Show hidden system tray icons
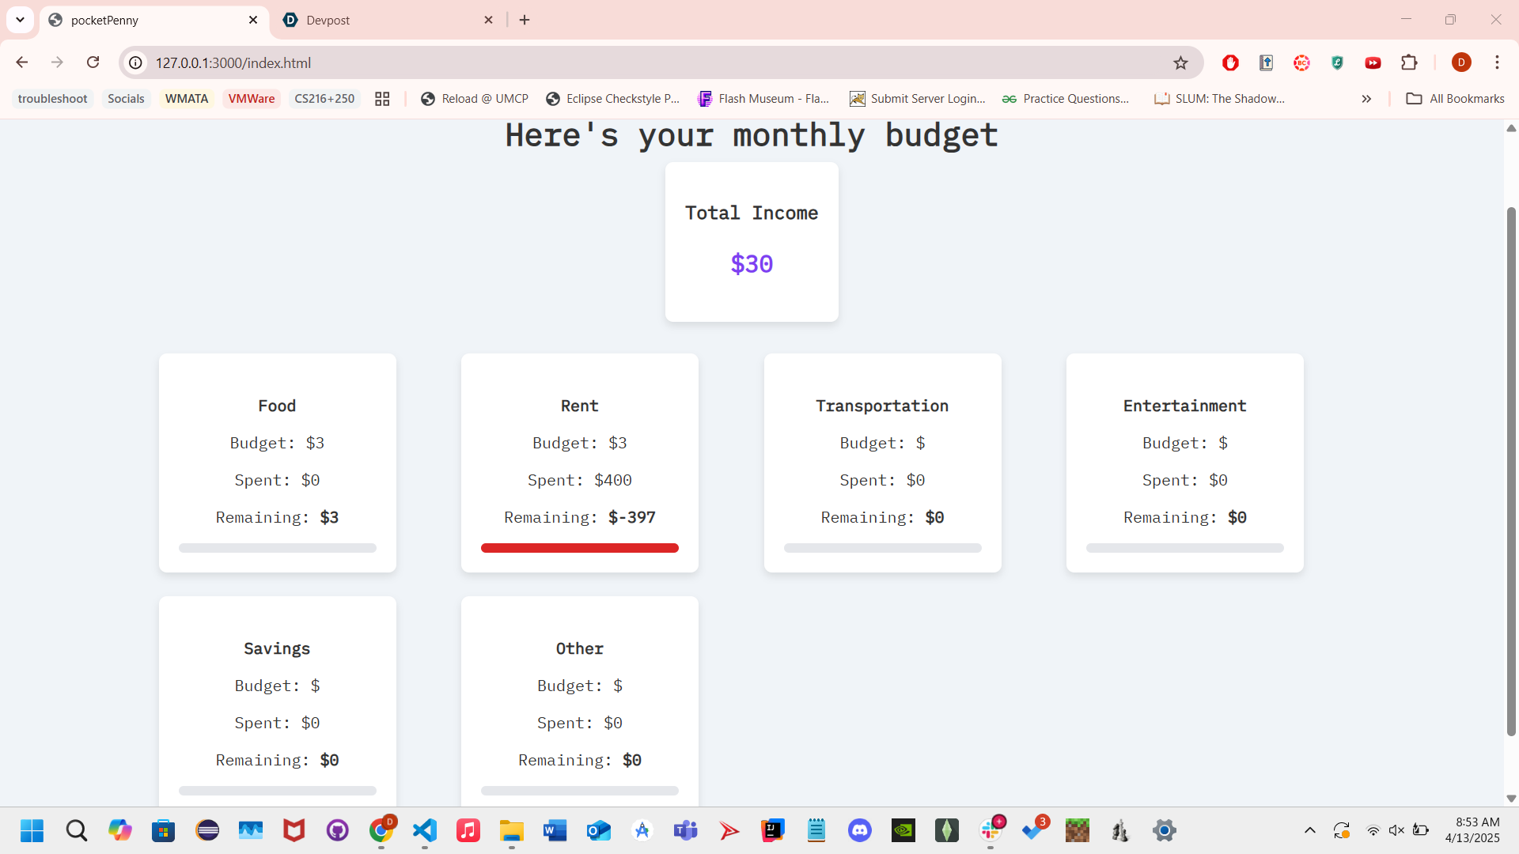Screen dimensions: 1519x854 [x=1310, y=830]
